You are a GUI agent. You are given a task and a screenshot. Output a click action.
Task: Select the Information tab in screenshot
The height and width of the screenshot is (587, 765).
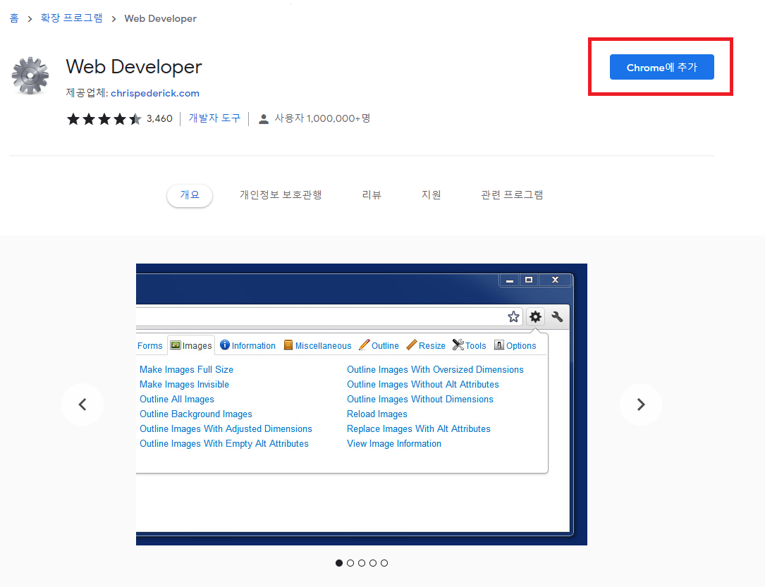248,345
